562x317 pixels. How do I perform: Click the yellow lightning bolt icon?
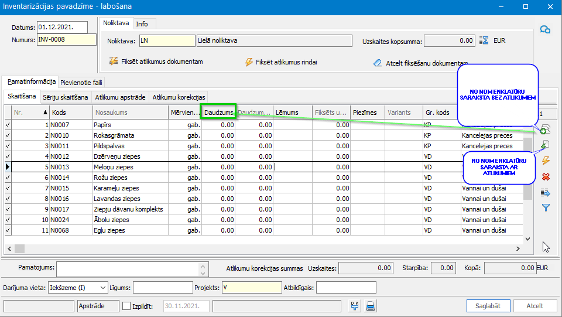tap(546, 161)
